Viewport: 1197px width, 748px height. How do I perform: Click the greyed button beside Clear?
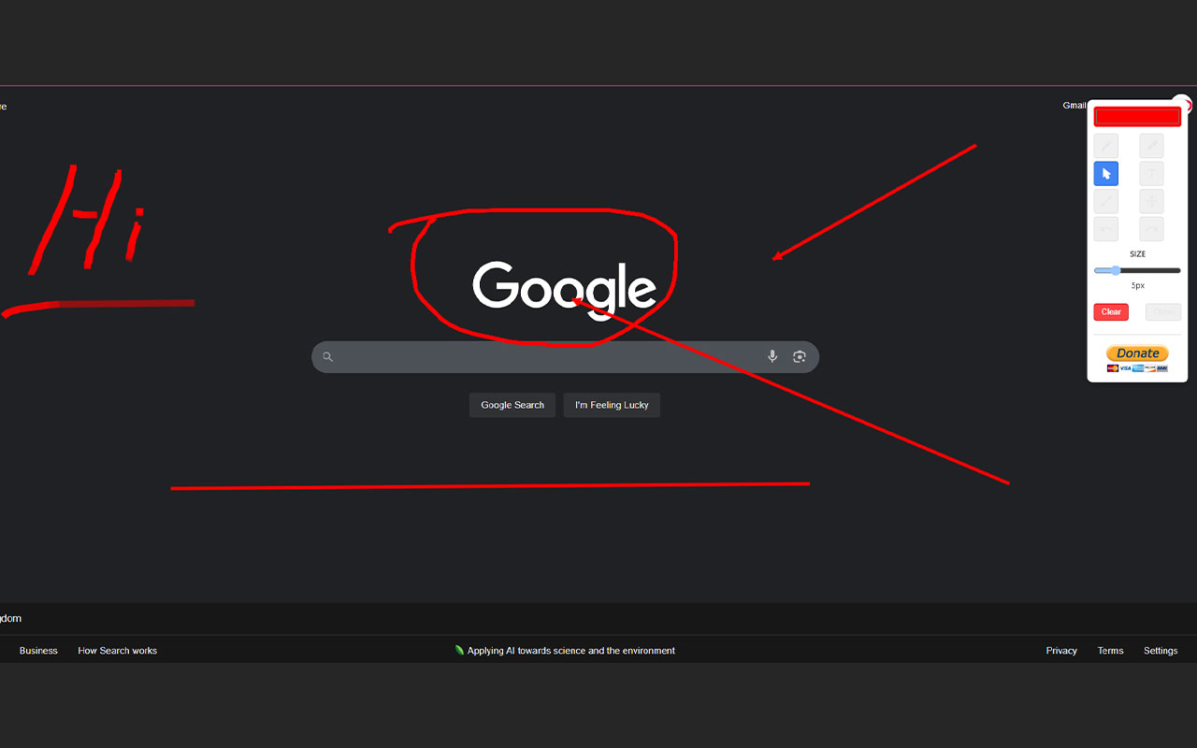tap(1163, 311)
